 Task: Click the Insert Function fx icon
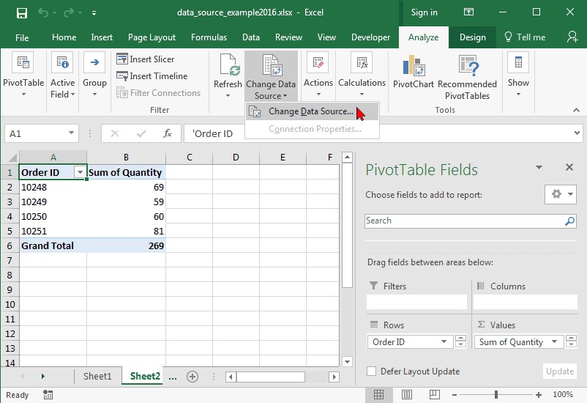pos(168,133)
